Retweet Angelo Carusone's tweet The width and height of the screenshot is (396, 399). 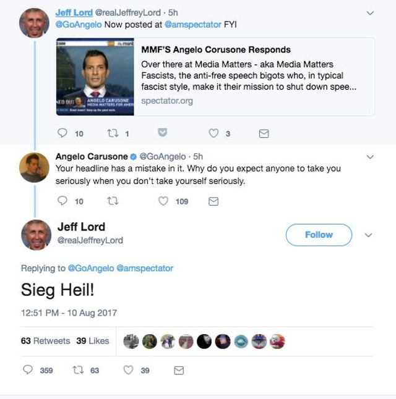(x=113, y=201)
